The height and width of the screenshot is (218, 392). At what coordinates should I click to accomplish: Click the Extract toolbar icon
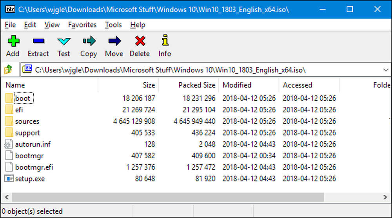(x=38, y=41)
